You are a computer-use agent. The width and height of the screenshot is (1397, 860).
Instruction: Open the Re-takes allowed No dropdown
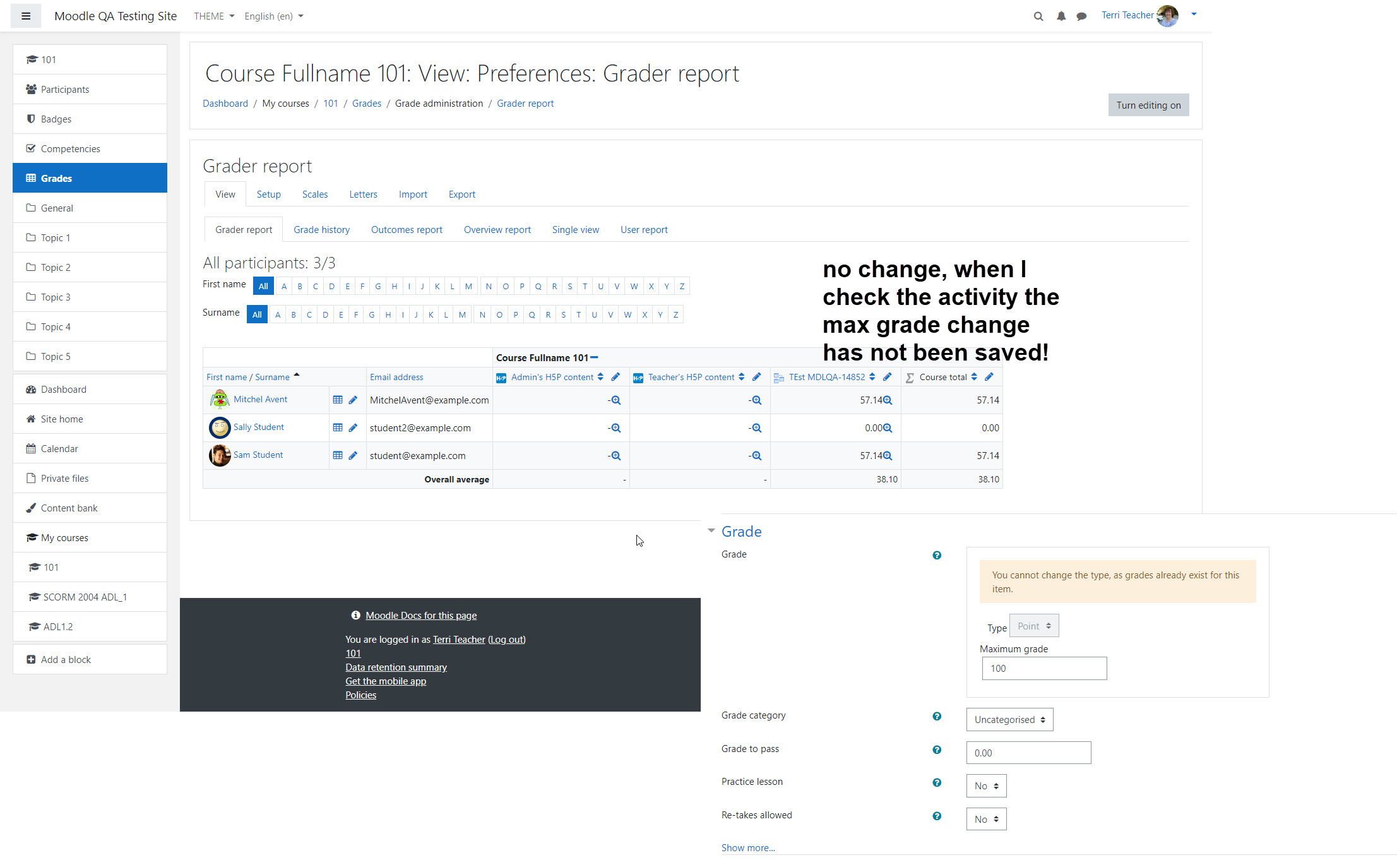(986, 819)
